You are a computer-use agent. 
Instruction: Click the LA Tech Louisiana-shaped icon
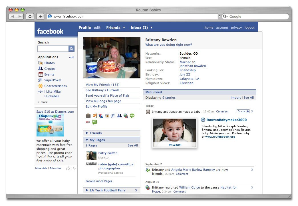[101, 116]
